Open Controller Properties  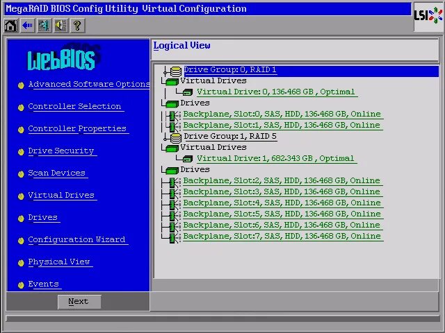tap(77, 129)
